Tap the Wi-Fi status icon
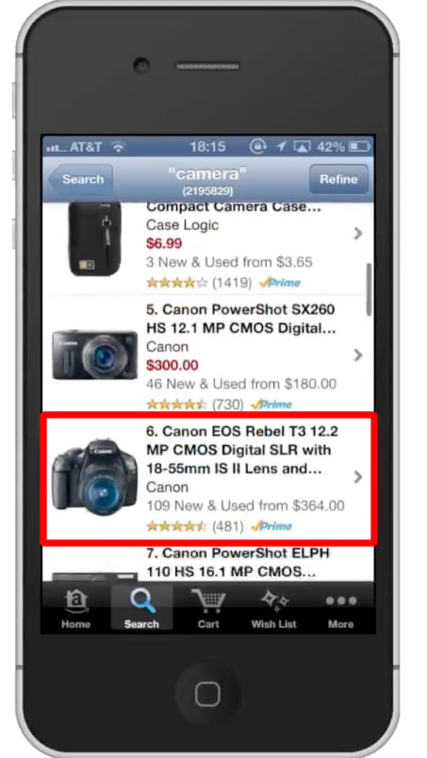427x758 pixels. click(118, 147)
